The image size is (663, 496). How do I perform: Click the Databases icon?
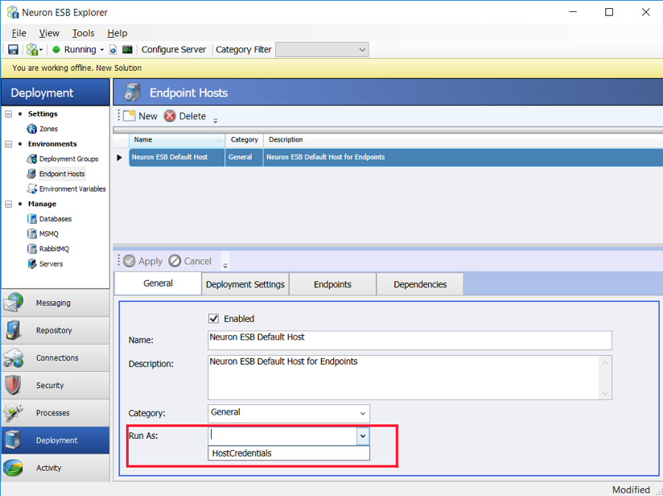[x=31, y=219]
